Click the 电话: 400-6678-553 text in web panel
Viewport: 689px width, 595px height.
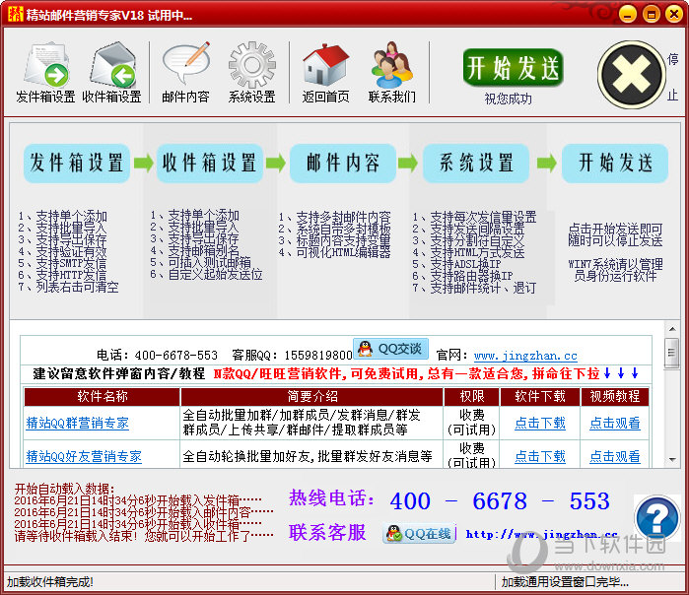(x=158, y=355)
